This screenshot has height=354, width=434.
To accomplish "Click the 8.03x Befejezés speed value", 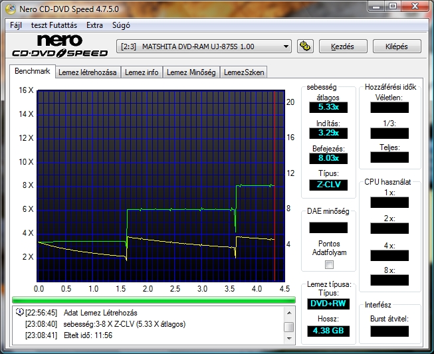I will [328, 158].
